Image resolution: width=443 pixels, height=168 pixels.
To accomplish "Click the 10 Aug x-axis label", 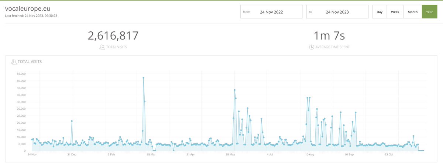I will [x=309, y=154].
